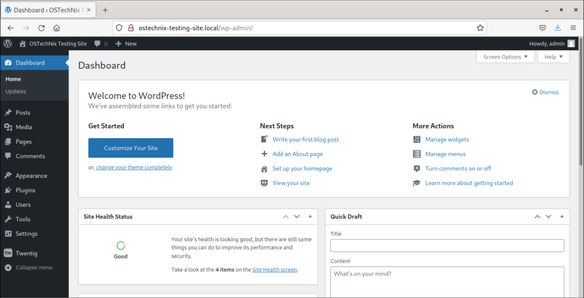Open the Site Health screen link
This screenshot has height=298, width=584.
(x=274, y=270)
